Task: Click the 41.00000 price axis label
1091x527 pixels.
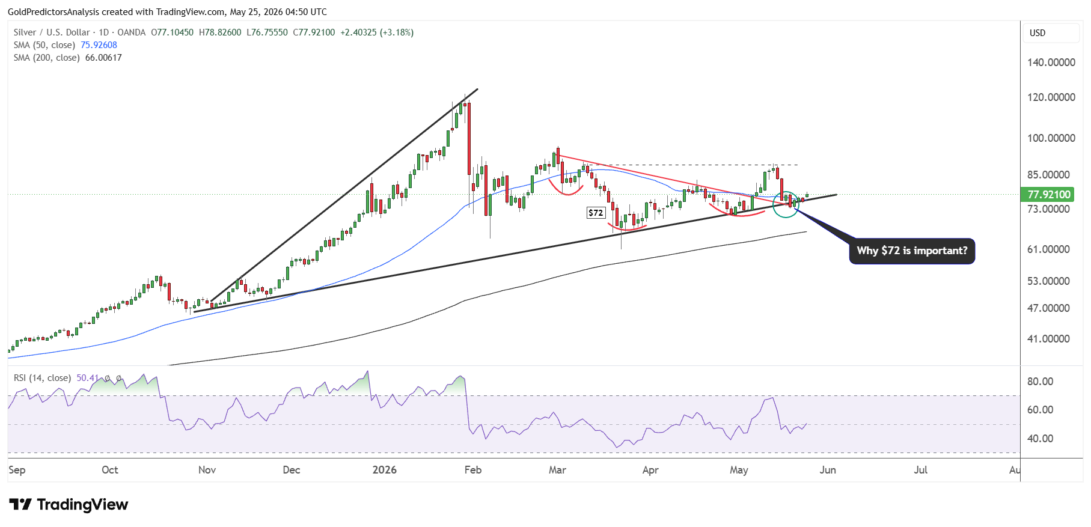Action: [x=1048, y=339]
